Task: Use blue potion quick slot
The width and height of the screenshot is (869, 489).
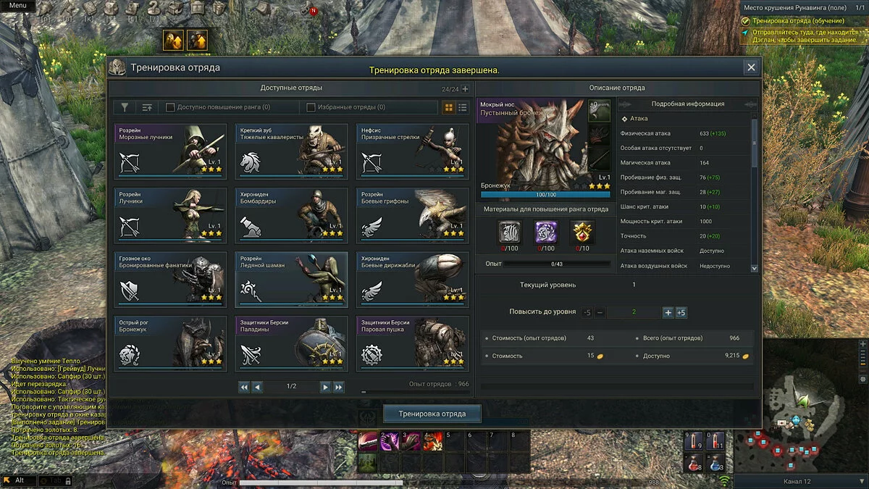Action: (x=715, y=461)
